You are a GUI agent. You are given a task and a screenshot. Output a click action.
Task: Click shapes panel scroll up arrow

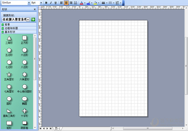click(35, 36)
